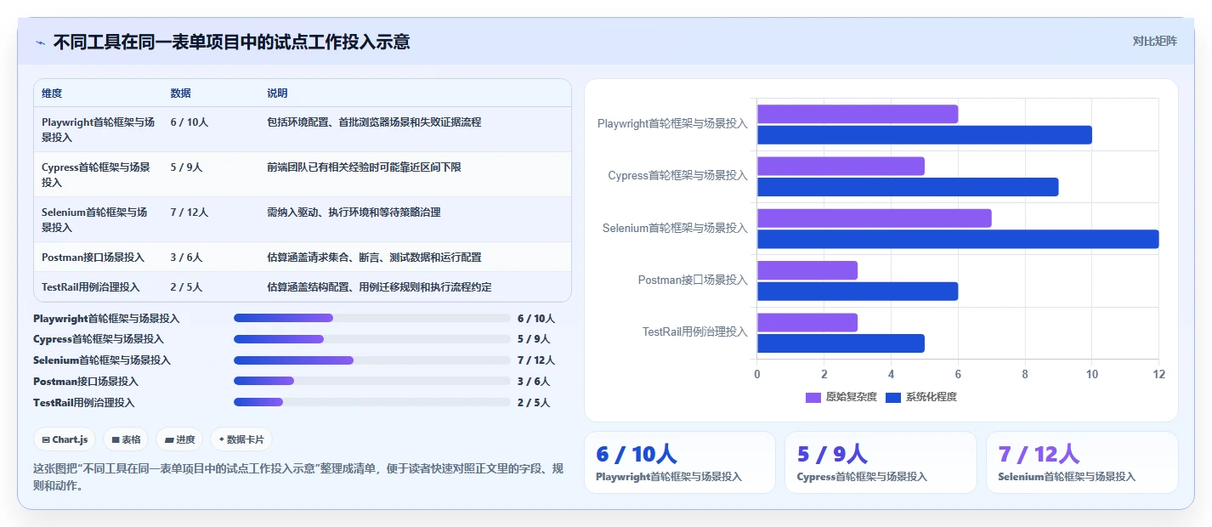Click description '包括环境配置、首批浏览器场景和失败证据流程'
The width and height of the screenshot is (1212, 527).
coord(374,122)
